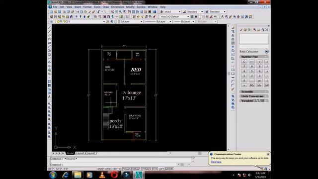Select the Move tool in Modify toolbar

coord(233,47)
